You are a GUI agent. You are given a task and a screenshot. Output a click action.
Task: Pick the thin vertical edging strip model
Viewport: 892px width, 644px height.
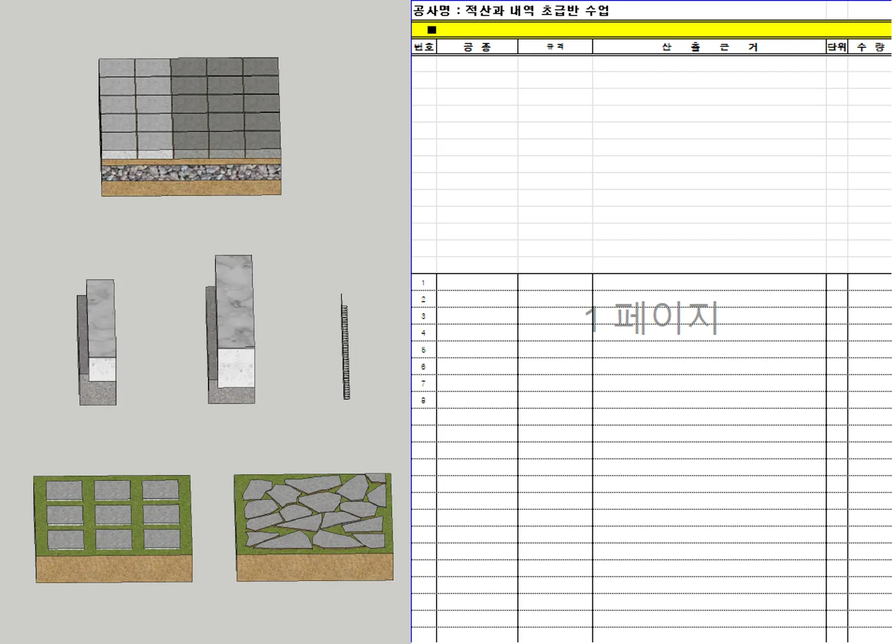(x=345, y=347)
